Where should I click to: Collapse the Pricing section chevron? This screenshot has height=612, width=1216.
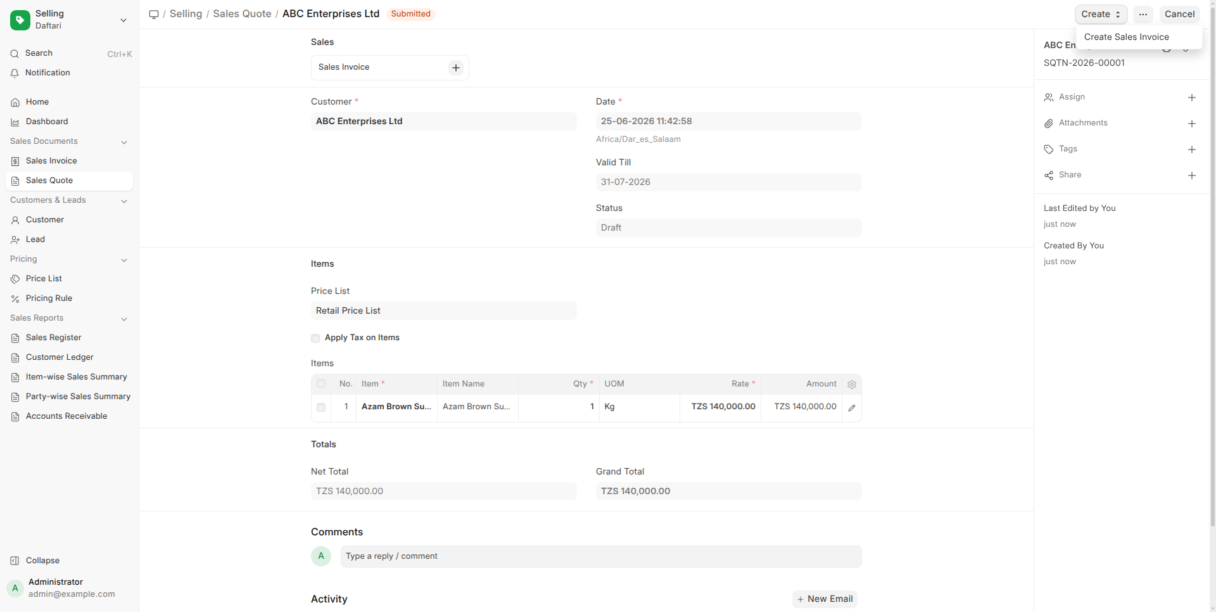124,260
